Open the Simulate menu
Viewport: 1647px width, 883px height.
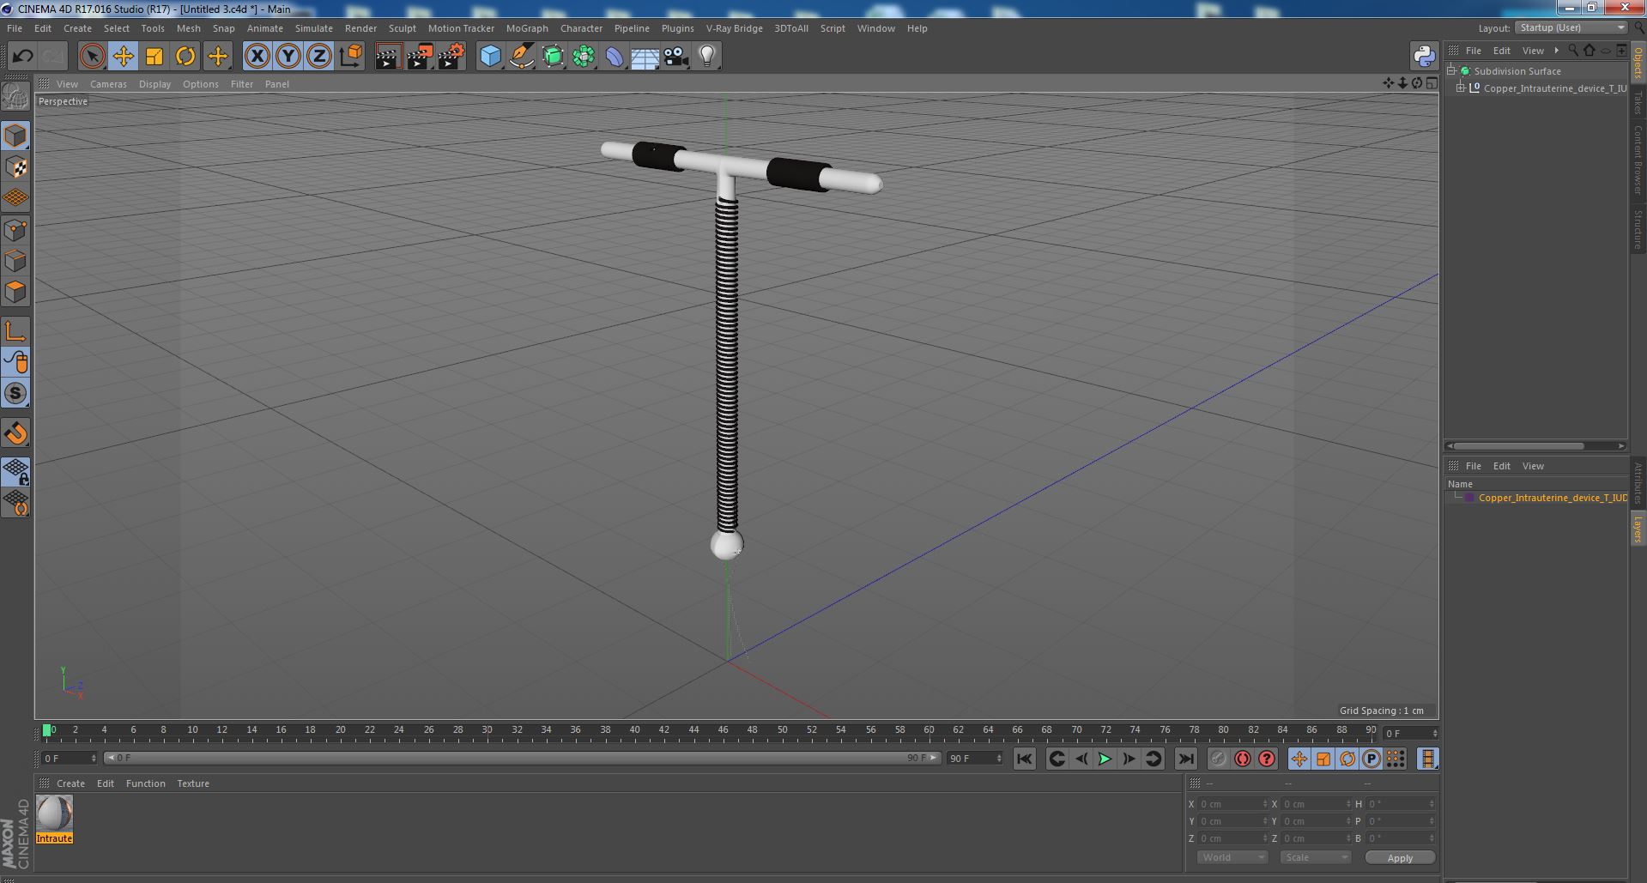(x=314, y=28)
